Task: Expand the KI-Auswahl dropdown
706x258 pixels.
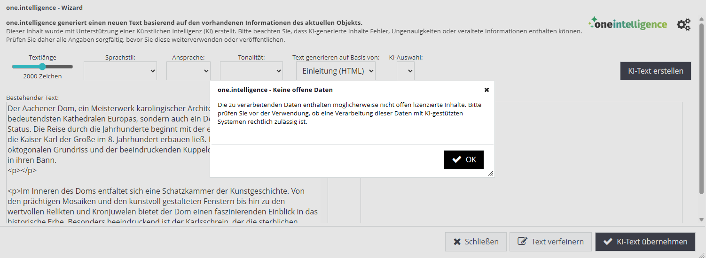Action: coord(405,71)
